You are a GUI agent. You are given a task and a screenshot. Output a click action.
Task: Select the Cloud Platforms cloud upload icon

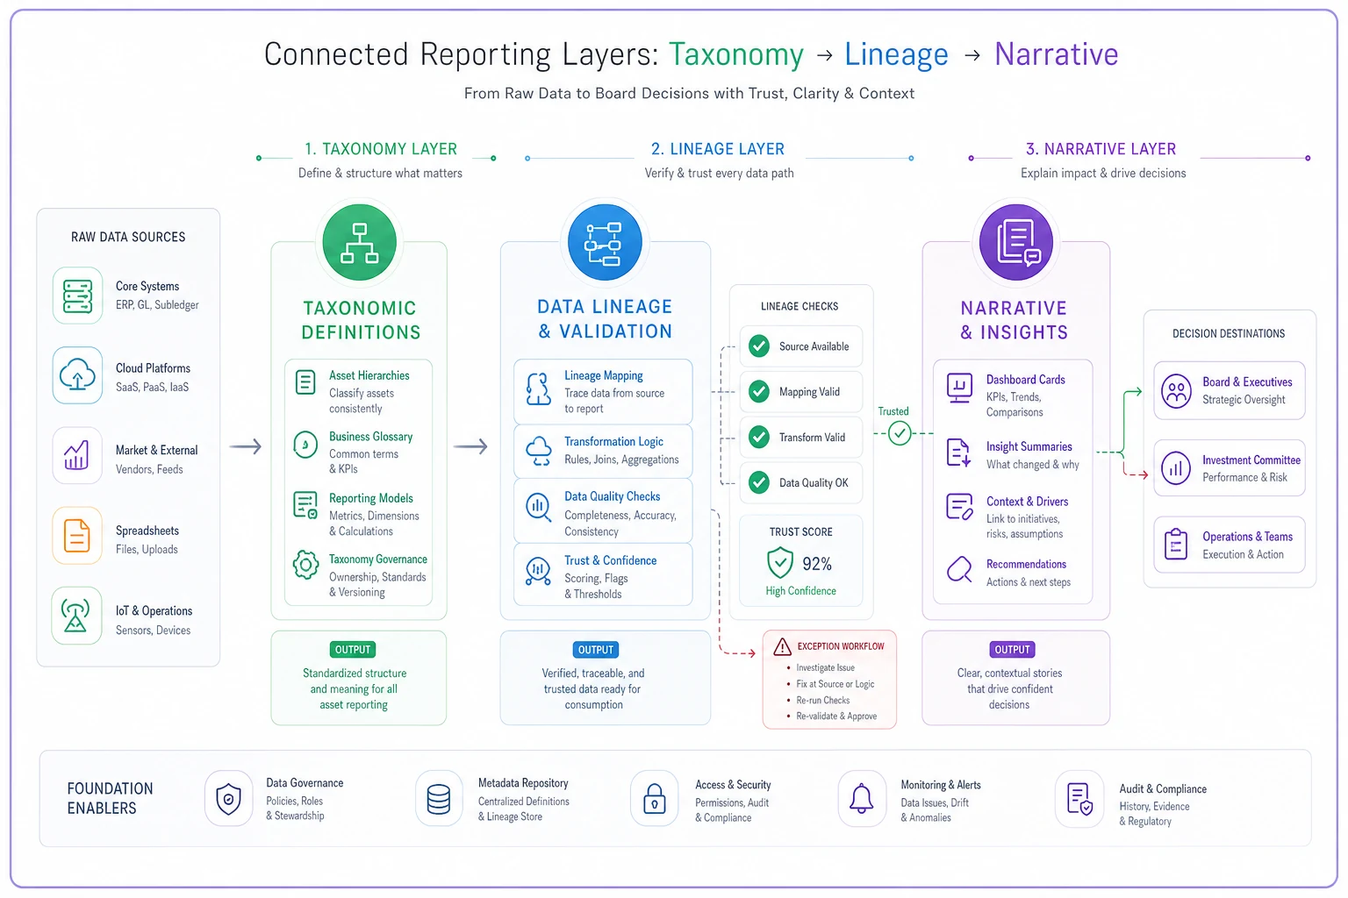[x=77, y=375]
